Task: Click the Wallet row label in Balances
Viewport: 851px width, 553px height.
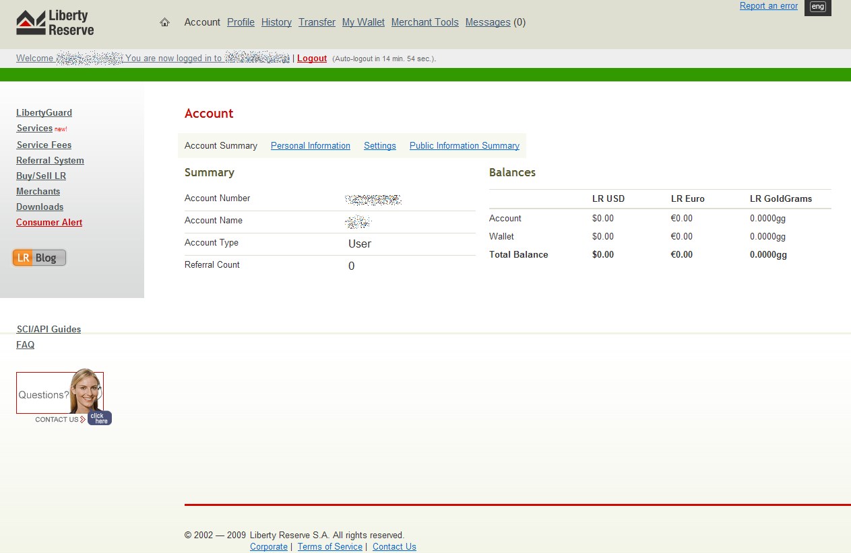Action: [501, 237]
